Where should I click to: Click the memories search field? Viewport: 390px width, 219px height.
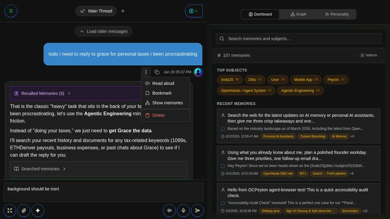tap(298, 39)
